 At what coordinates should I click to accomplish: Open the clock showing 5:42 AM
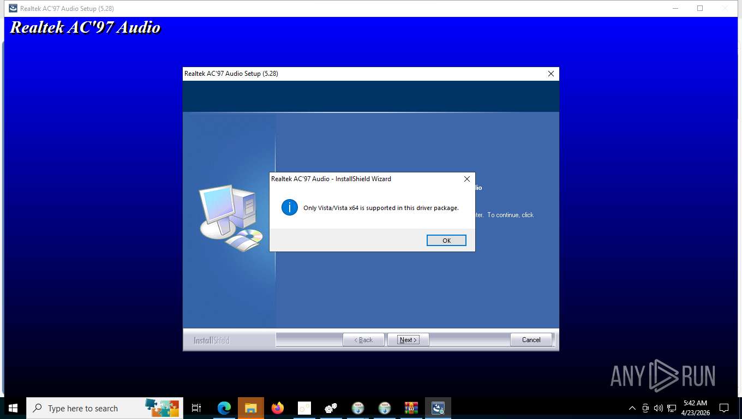695,408
